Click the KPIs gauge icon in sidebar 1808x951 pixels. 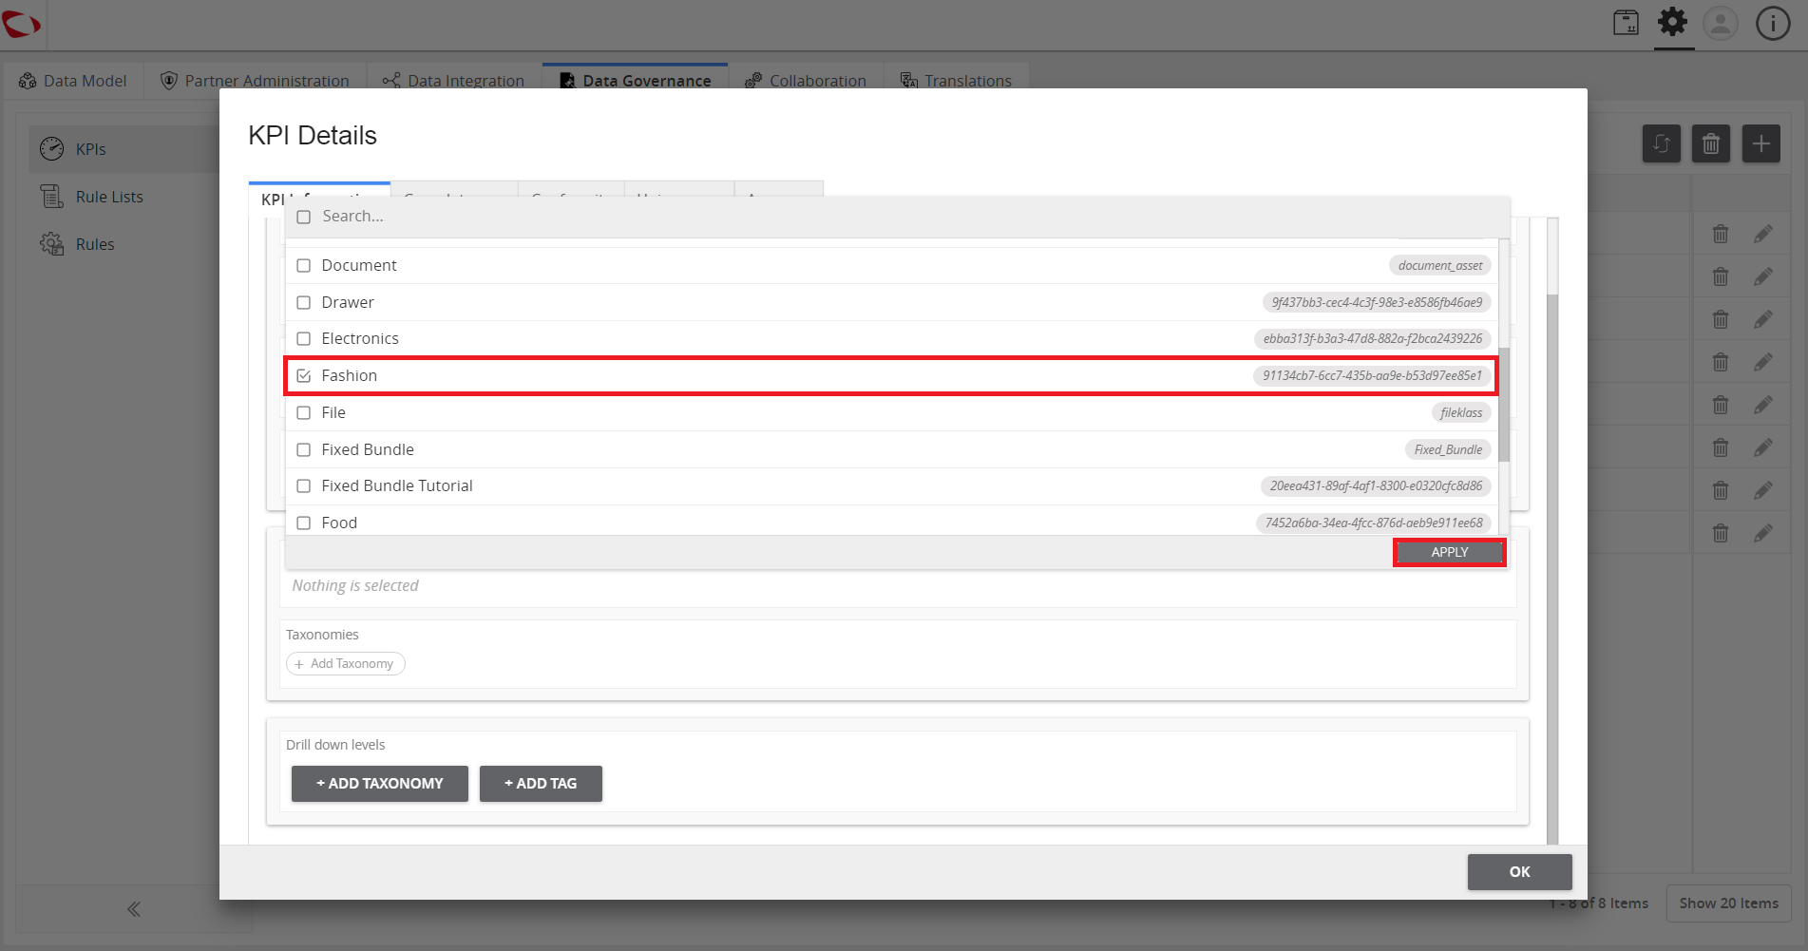coord(51,148)
